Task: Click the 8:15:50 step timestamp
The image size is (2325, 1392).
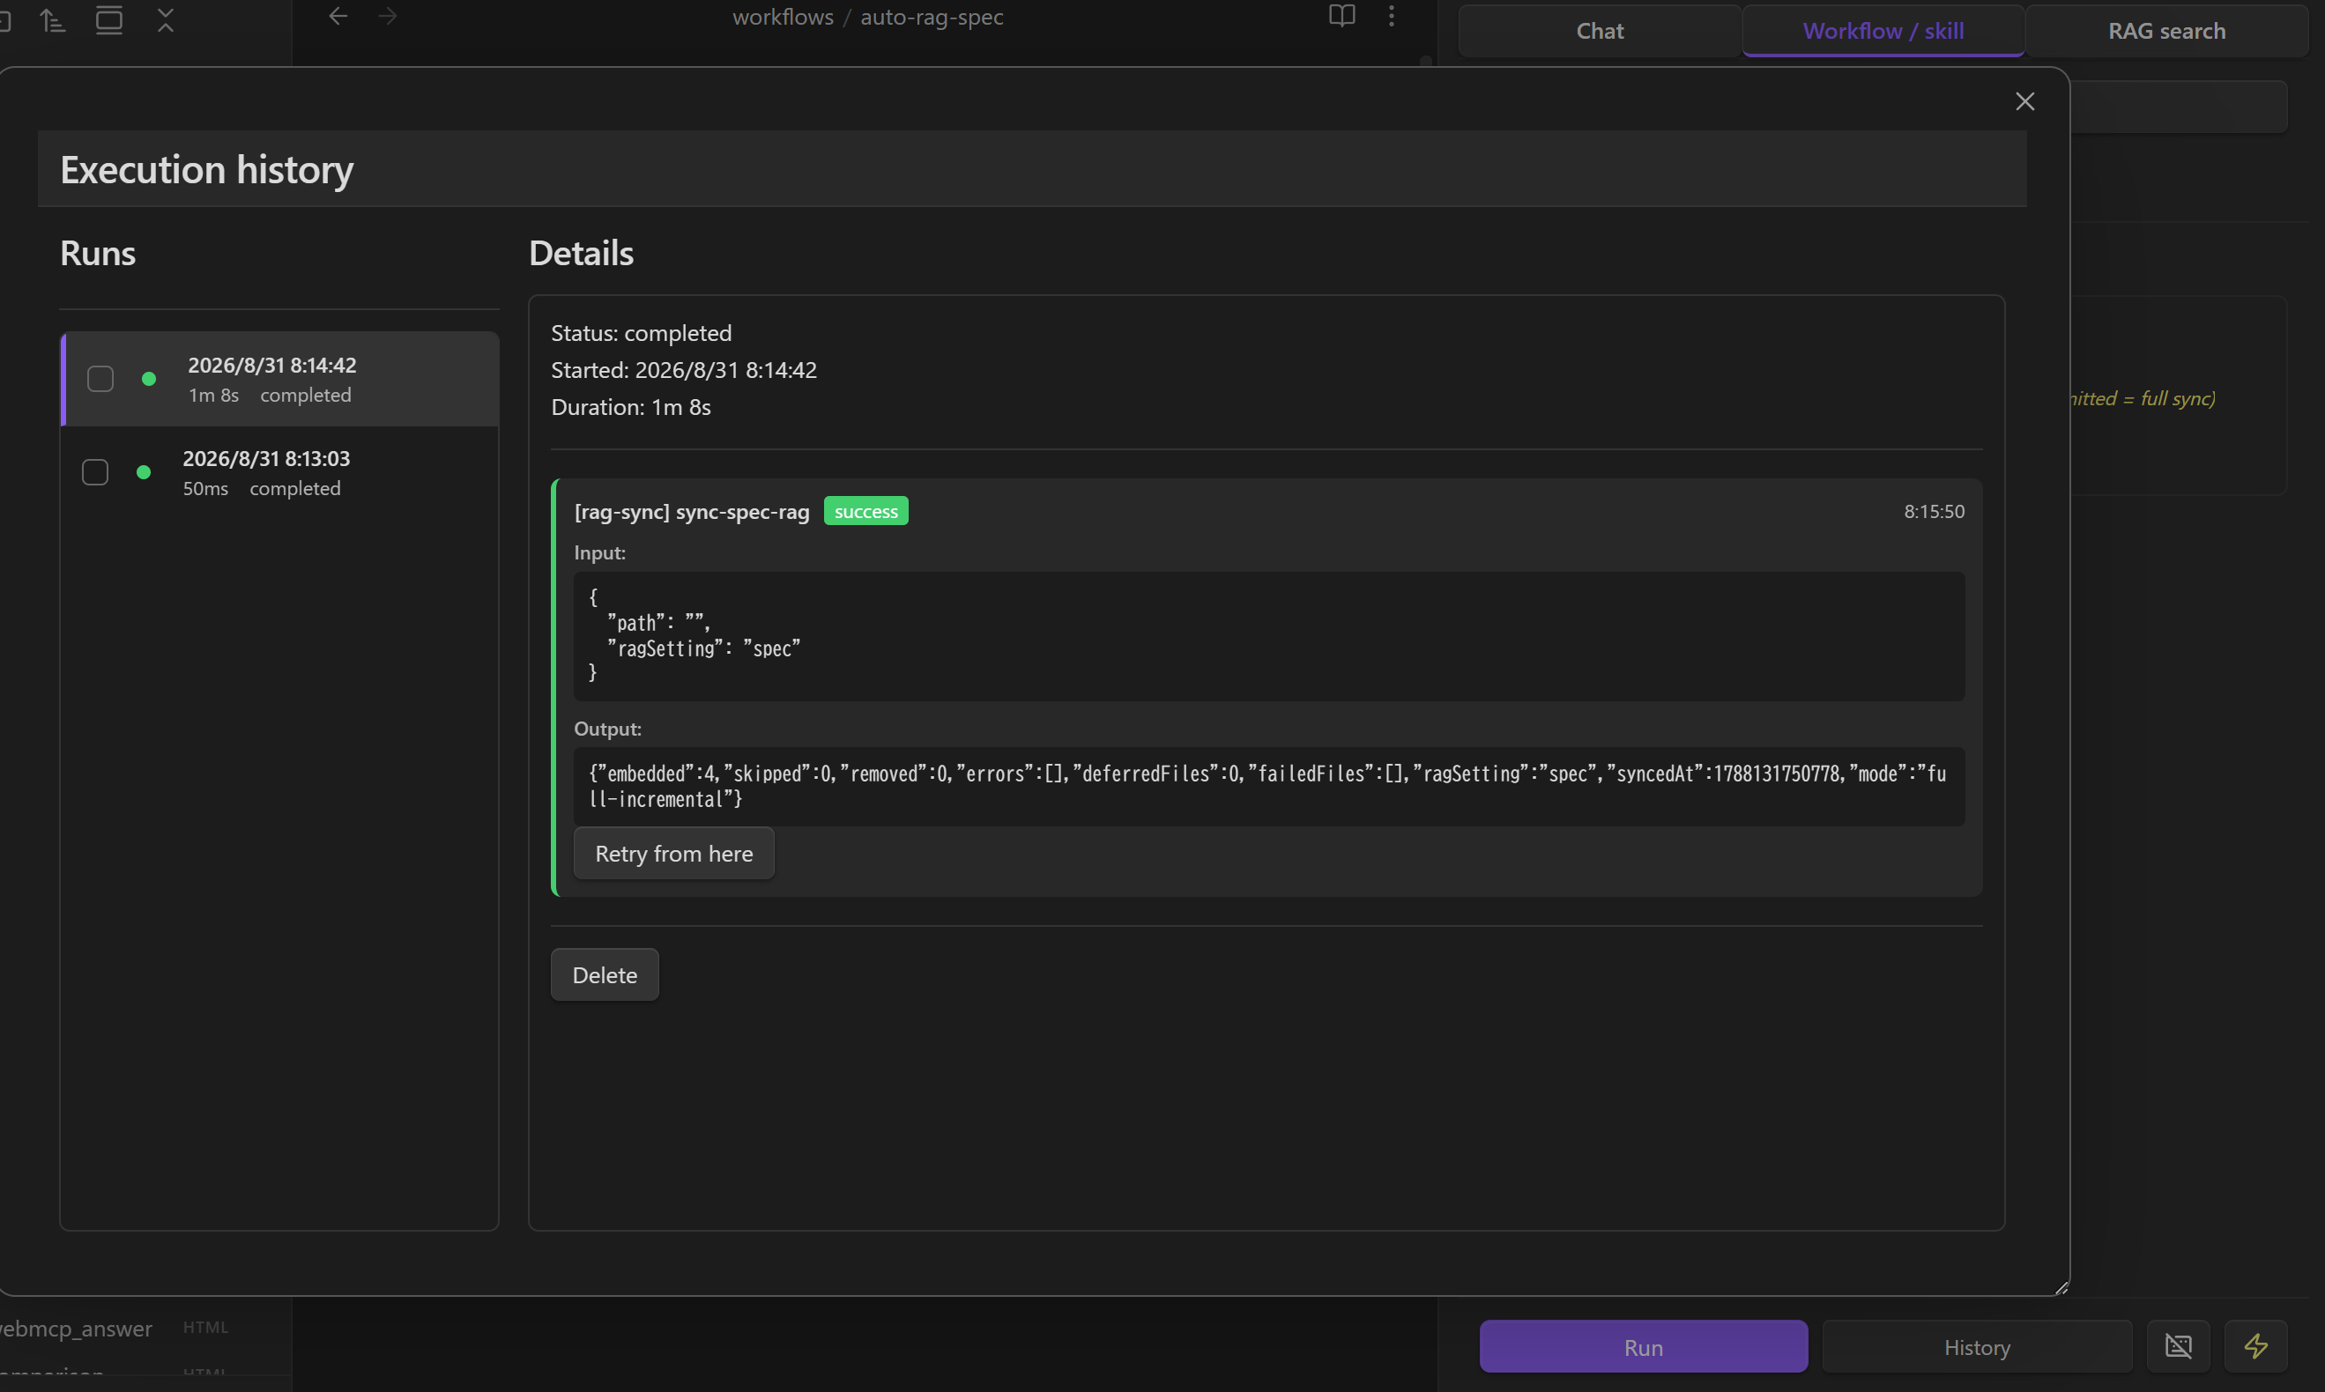Action: (1933, 511)
